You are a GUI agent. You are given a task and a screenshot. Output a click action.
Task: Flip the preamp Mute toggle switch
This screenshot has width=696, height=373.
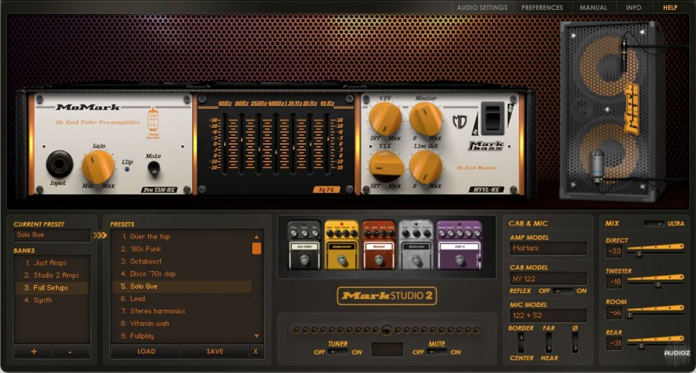coord(153,169)
